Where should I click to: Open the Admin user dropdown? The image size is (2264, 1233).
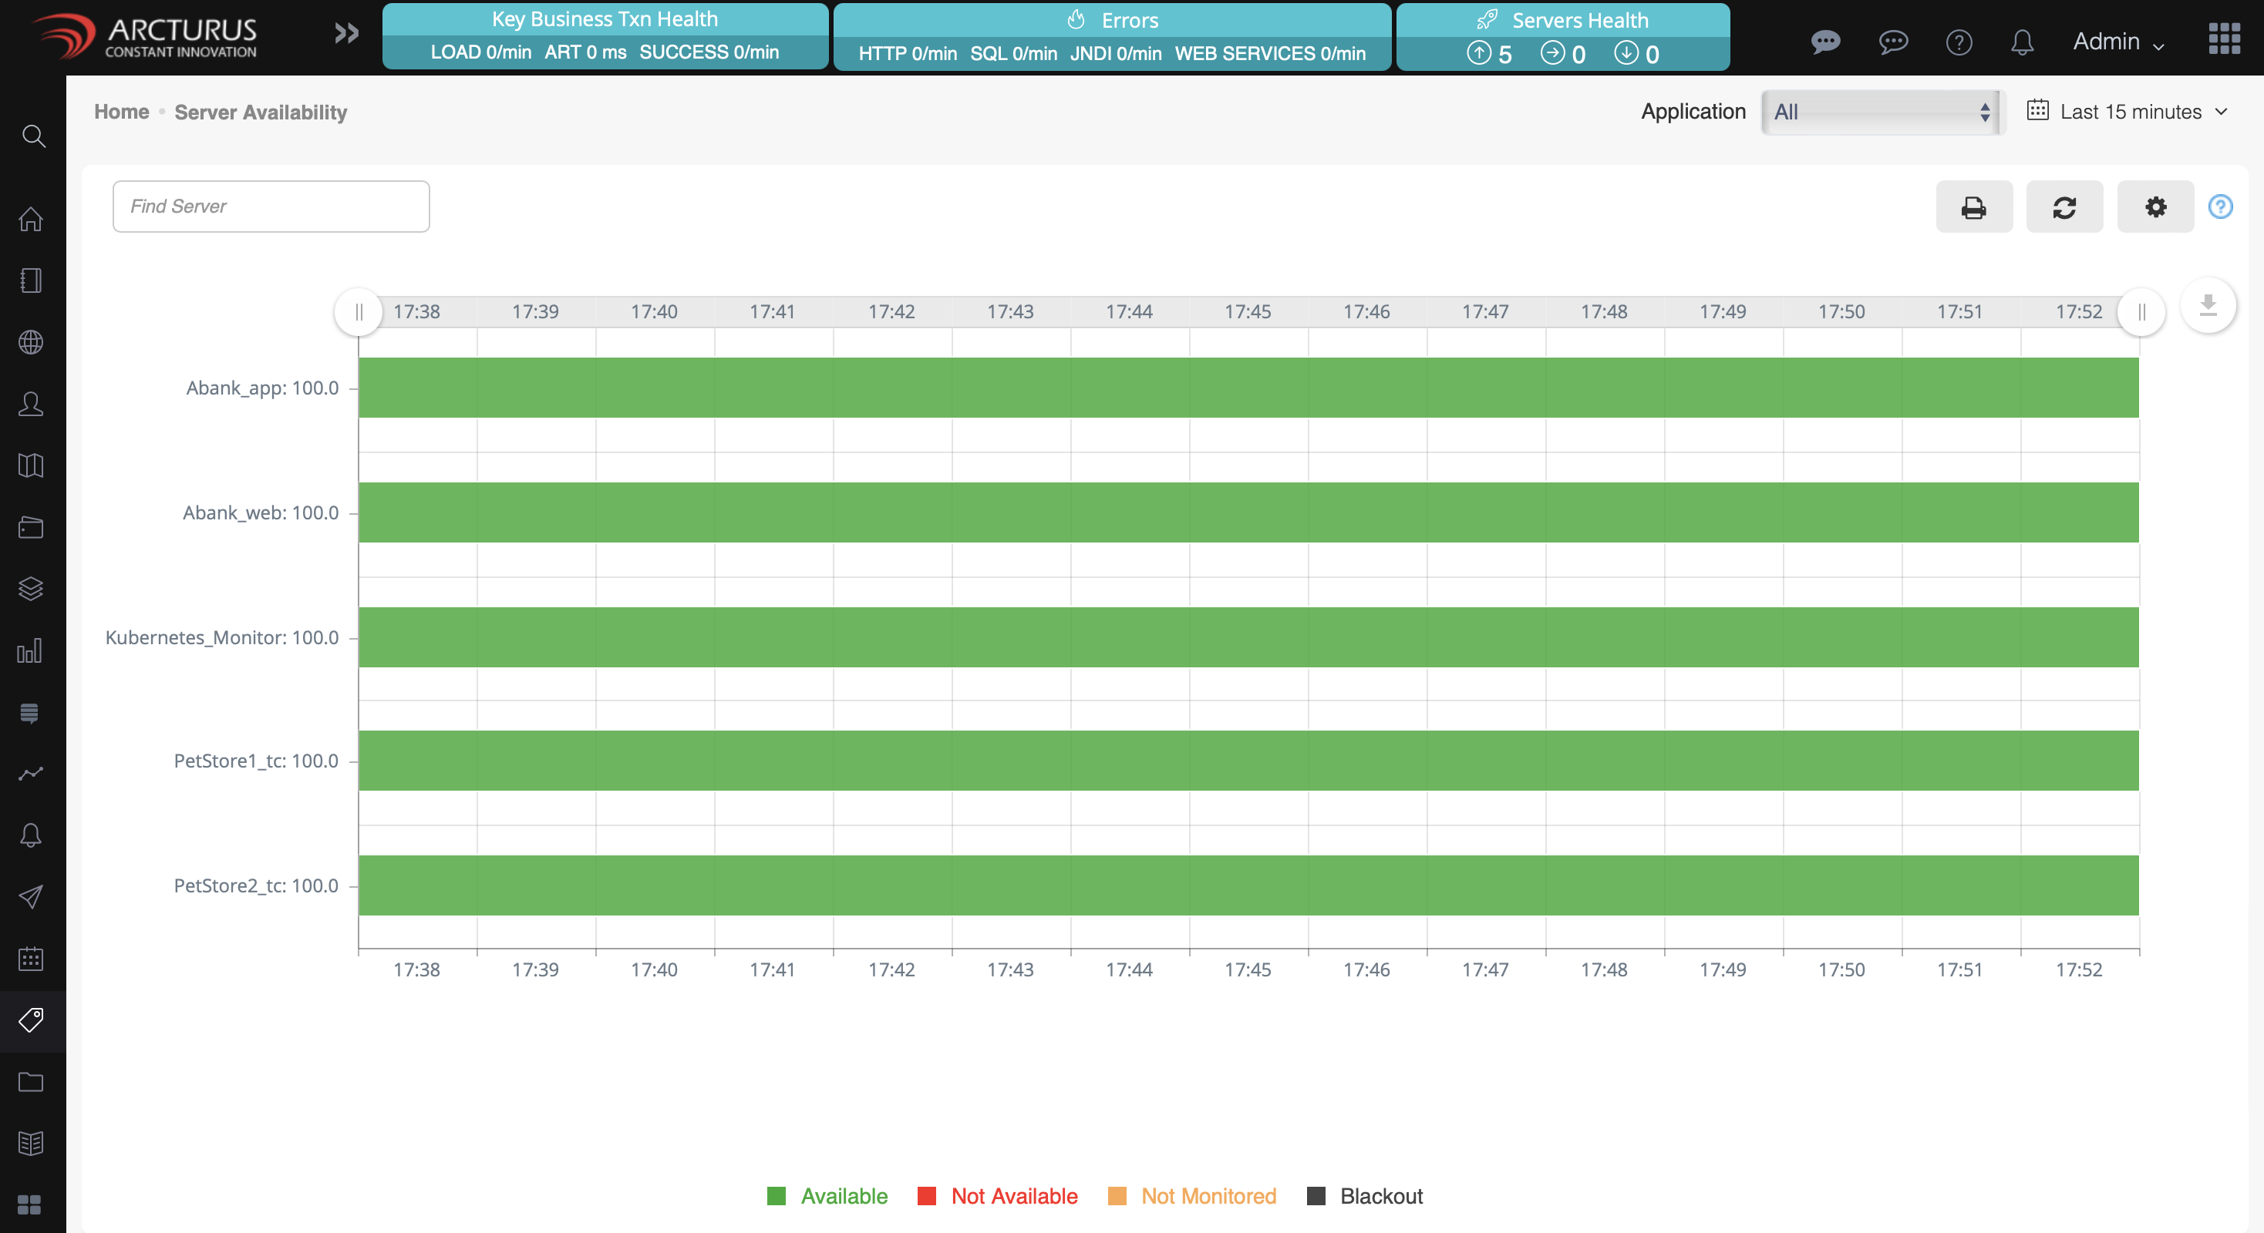coord(2118,42)
